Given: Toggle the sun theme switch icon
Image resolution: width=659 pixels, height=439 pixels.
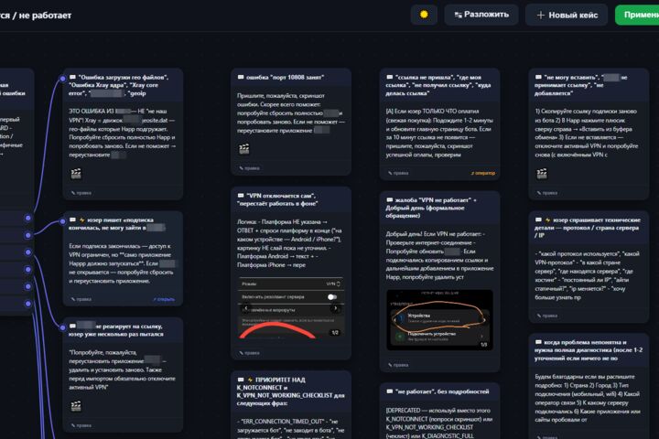Looking at the screenshot, I should coord(424,15).
